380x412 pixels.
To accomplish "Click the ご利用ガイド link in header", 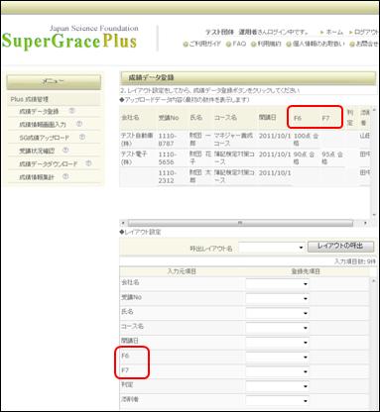I will point(202,44).
